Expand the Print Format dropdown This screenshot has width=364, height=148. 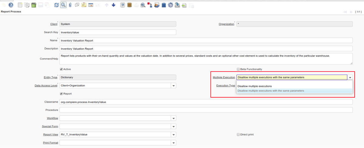click(174, 143)
